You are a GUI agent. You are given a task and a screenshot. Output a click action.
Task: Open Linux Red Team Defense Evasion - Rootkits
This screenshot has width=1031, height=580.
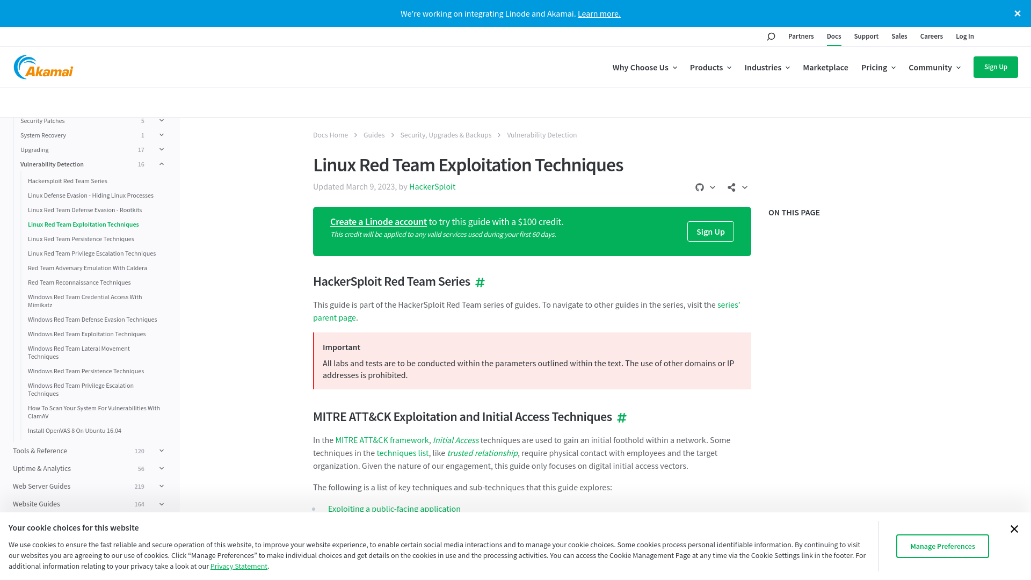pyautogui.click(x=85, y=210)
